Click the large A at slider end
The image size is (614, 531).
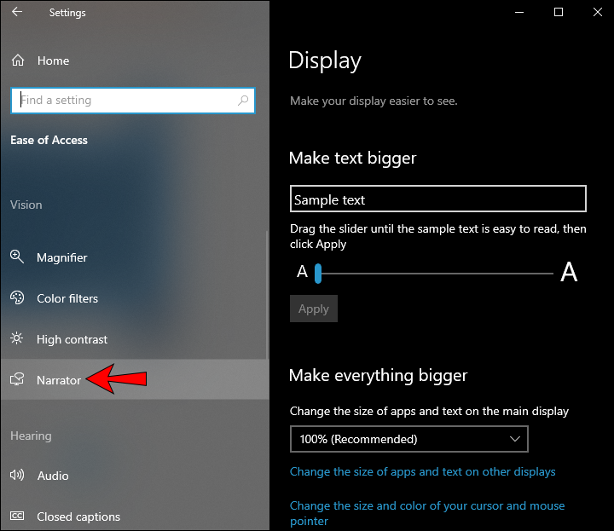pyautogui.click(x=569, y=272)
